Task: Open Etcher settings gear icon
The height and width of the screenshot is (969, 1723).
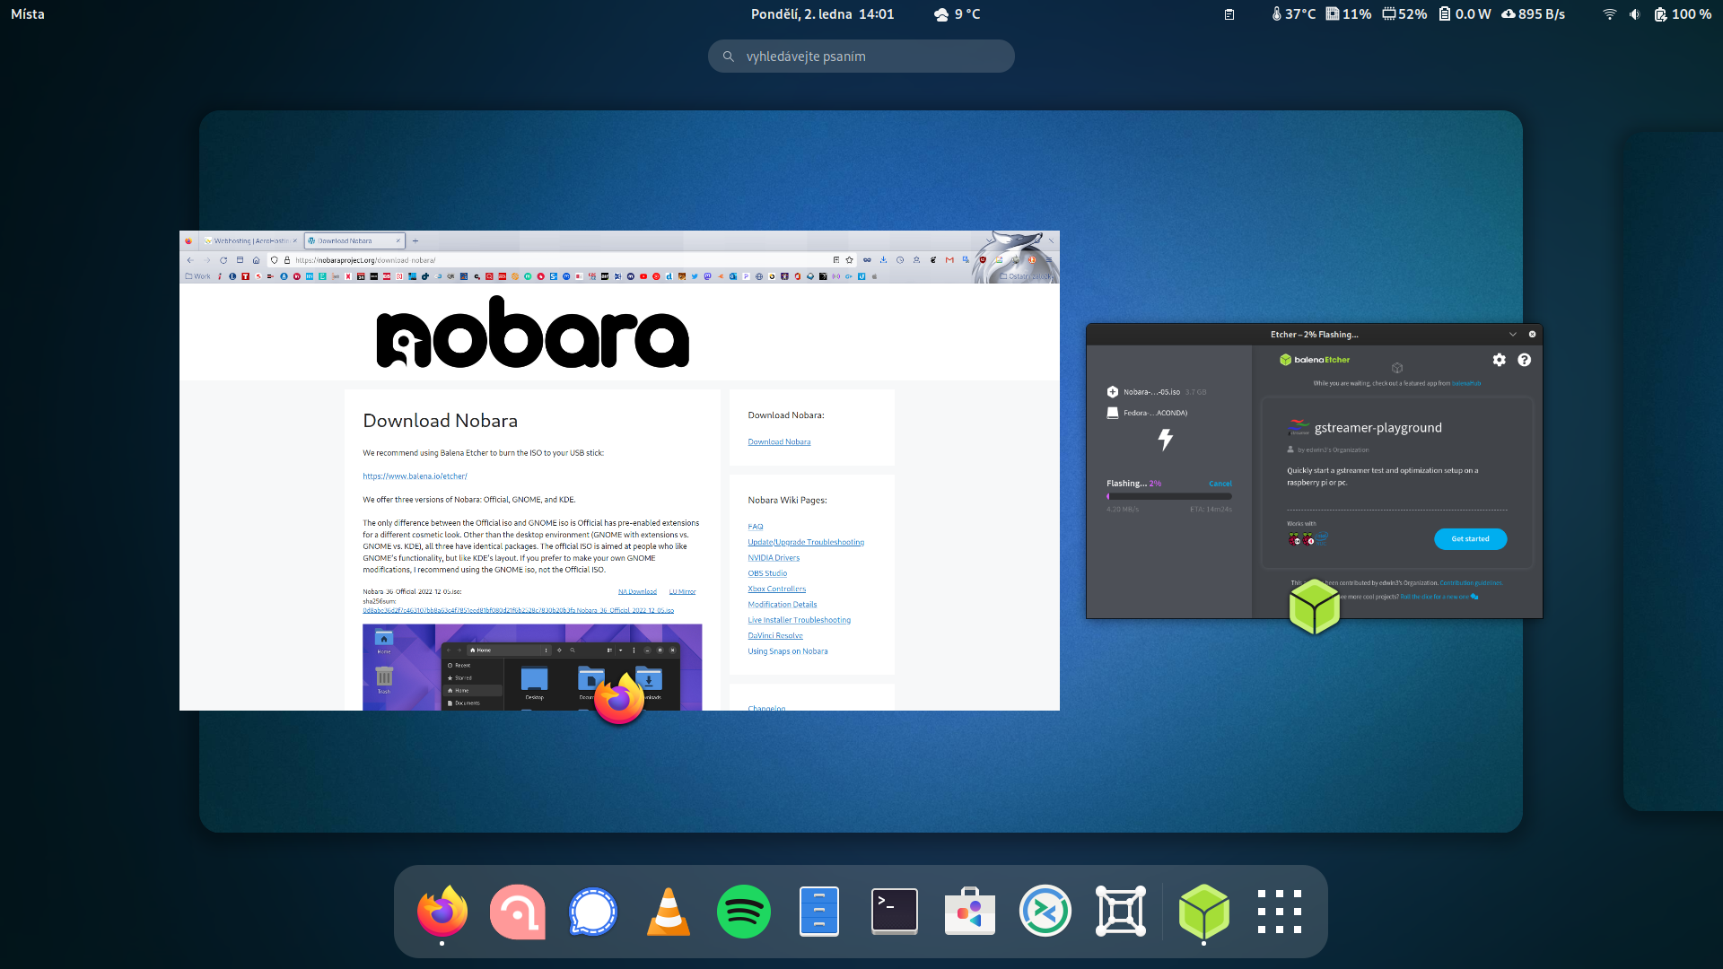Action: 1499,360
